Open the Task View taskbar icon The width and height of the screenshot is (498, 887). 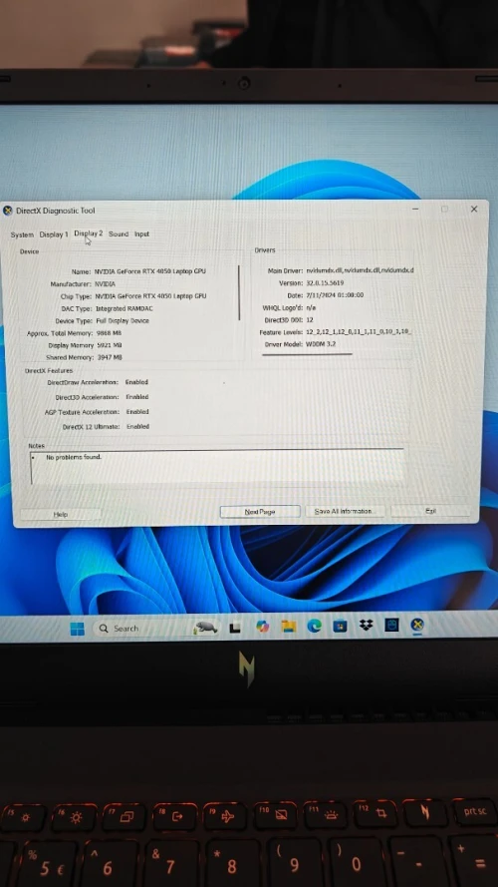235,628
